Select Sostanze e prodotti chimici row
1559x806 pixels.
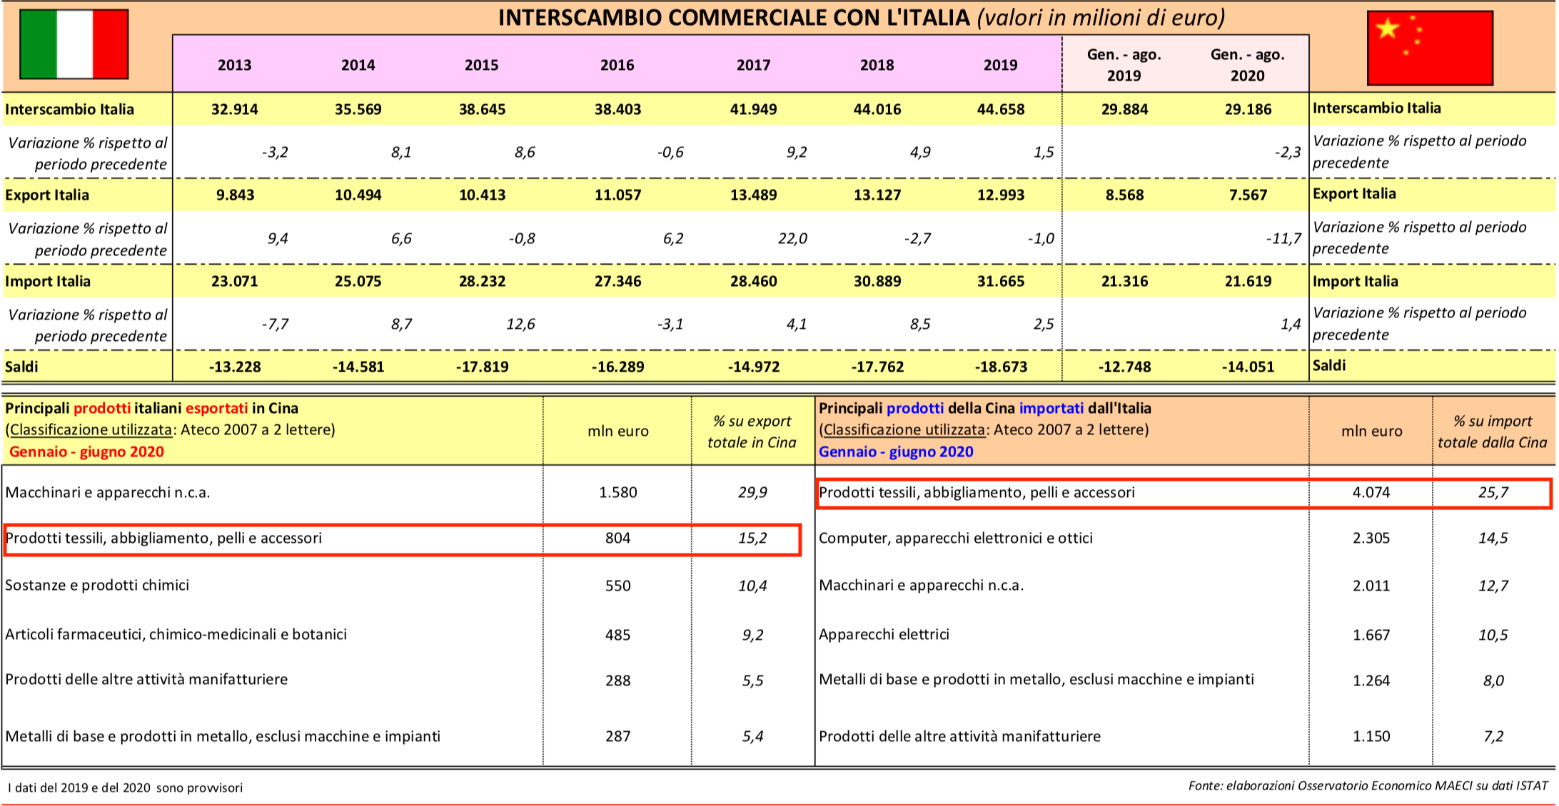pyautogui.click(x=97, y=586)
